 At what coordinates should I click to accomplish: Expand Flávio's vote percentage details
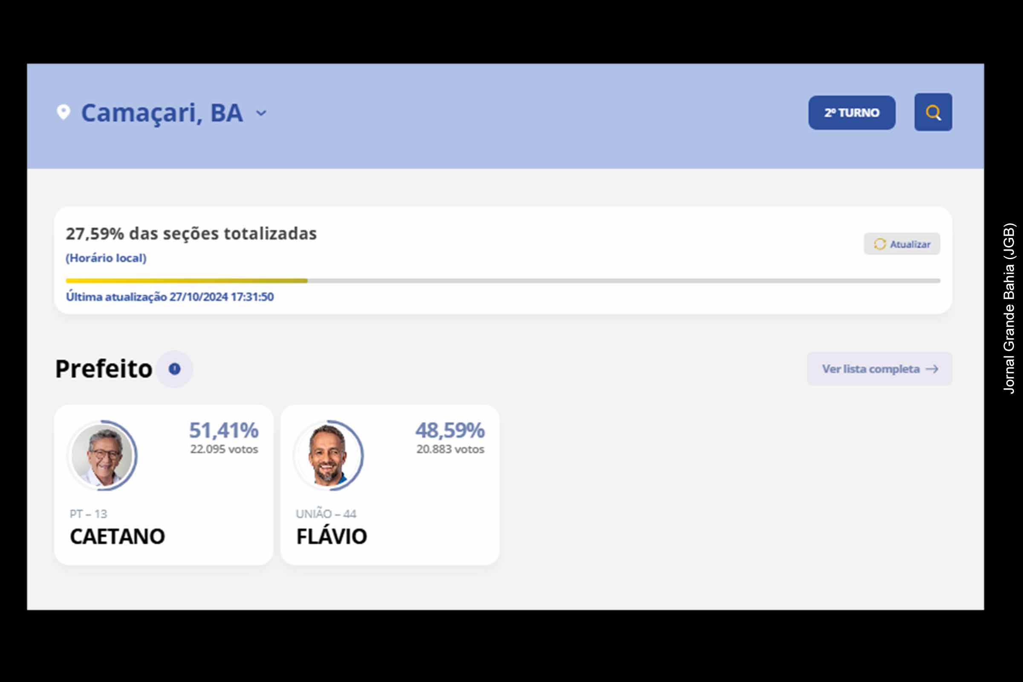coord(451,431)
